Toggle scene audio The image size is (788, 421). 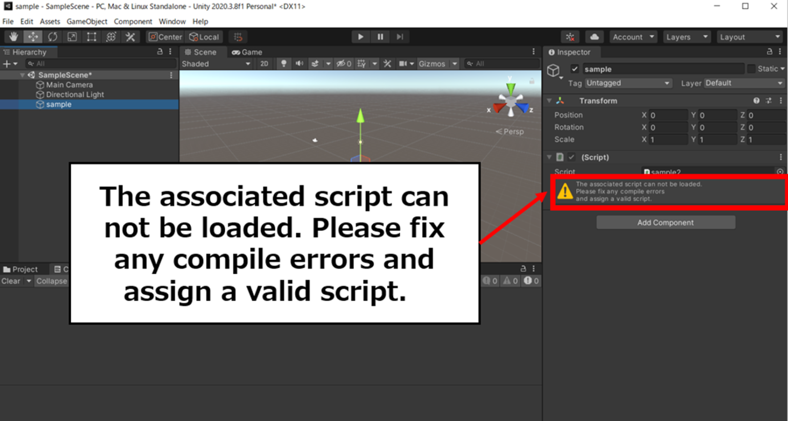coord(299,64)
